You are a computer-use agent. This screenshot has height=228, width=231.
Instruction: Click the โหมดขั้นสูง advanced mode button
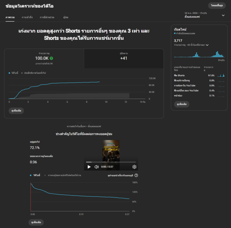tap(217, 5)
